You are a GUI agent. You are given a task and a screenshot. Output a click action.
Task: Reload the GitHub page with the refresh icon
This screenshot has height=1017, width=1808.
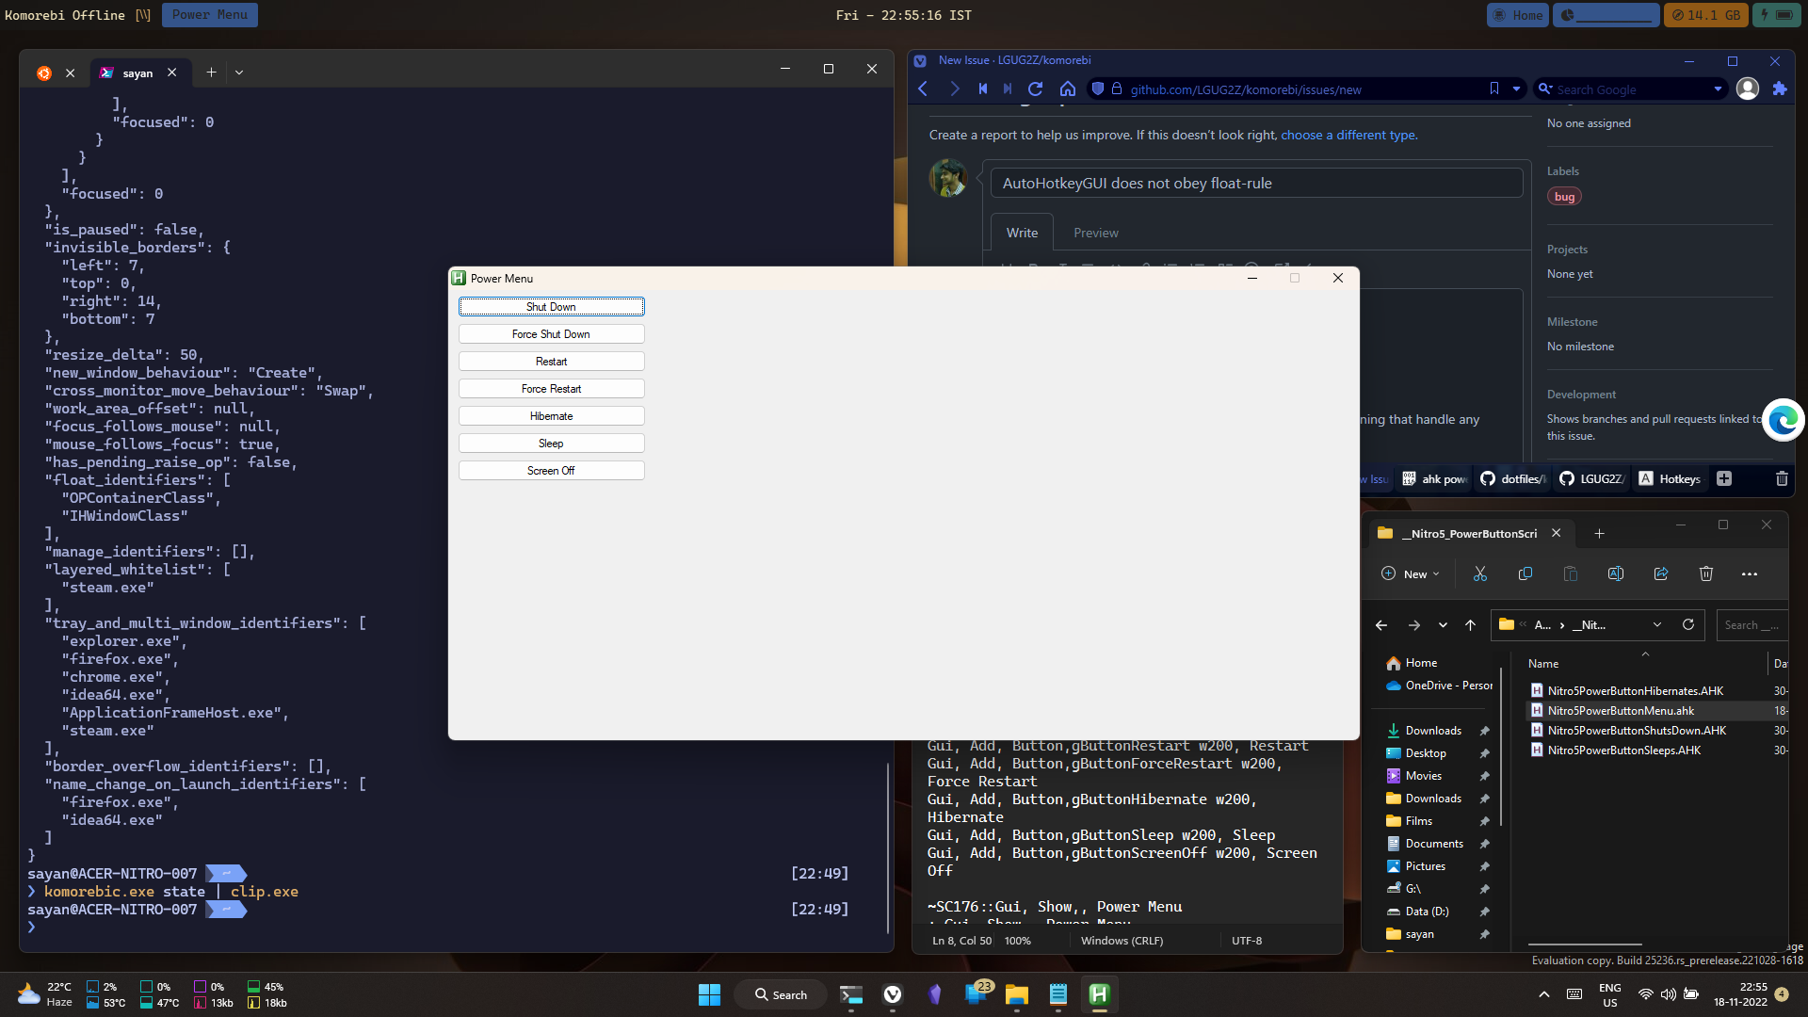[x=1036, y=89]
